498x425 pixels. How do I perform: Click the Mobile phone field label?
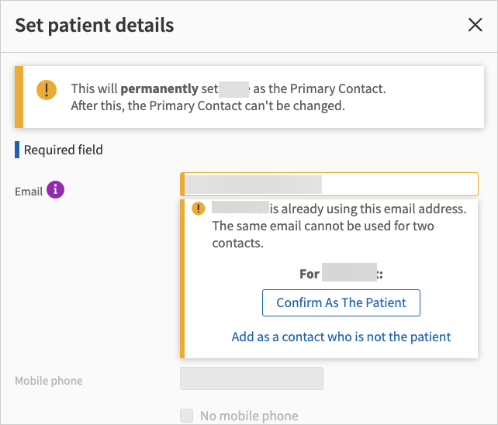click(48, 381)
